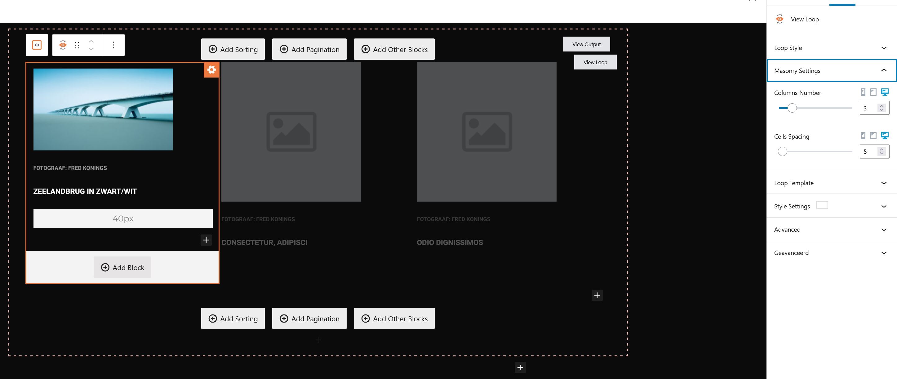The height and width of the screenshot is (379, 897).
Task: Decrease Columns Number with the down stepper
Action: click(882, 110)
